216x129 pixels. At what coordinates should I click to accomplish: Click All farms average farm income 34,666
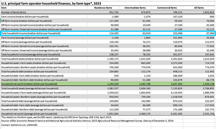[210, 38]
